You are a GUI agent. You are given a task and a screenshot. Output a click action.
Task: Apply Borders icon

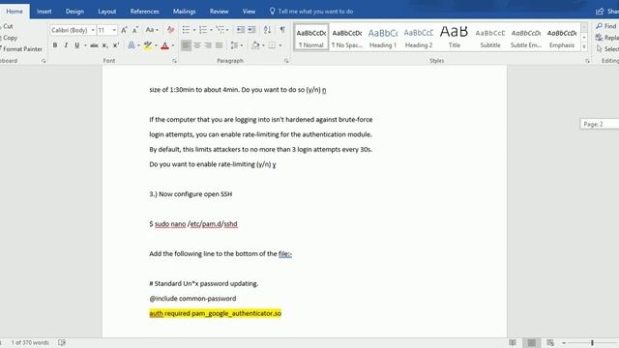click(x=272, y=45)
